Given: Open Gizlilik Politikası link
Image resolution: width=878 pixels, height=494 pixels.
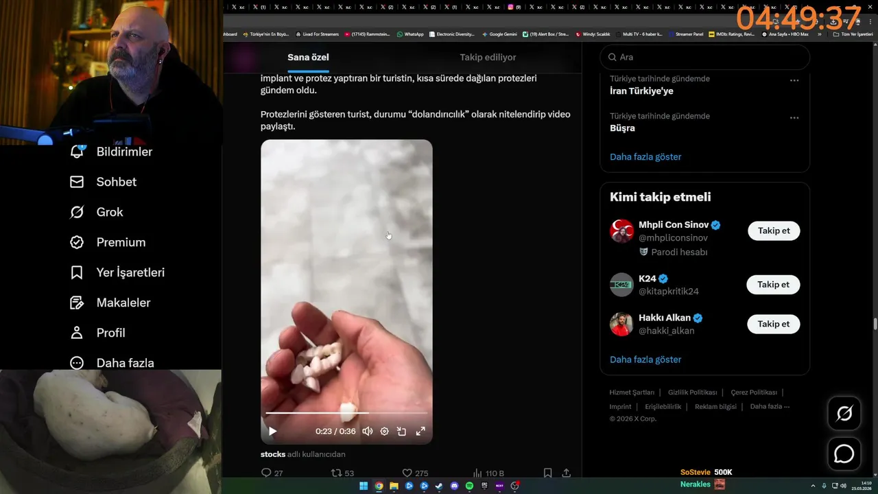Looking at the screenshot, I should (x=692, y=392).
